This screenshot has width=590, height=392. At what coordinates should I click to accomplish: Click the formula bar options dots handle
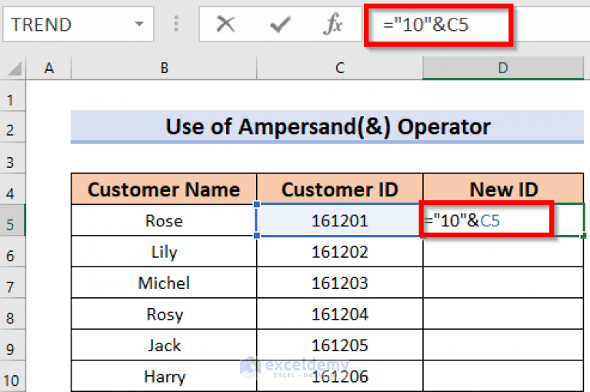(176, 24)
